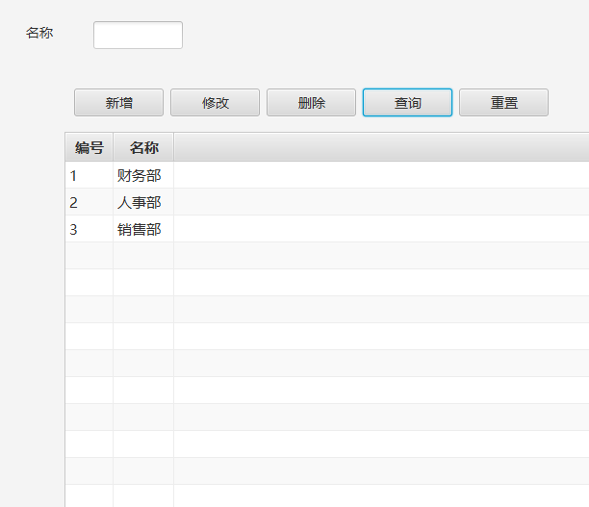Sort by the 编号 column header
Screen dimensions: 589x507
click(90, 147)
